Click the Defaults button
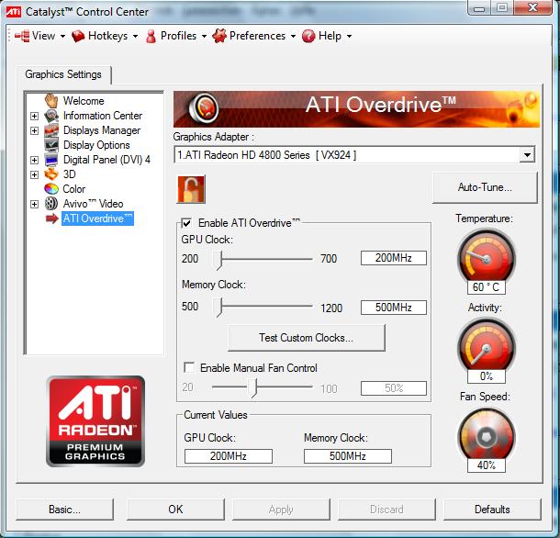Screen dimensions: 560x538 492,509
